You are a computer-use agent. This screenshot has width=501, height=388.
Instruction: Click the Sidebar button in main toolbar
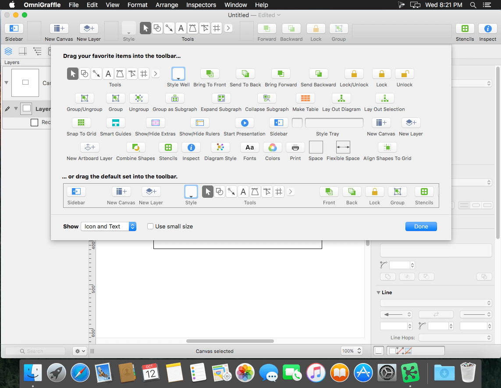click(x=14, y=28)
